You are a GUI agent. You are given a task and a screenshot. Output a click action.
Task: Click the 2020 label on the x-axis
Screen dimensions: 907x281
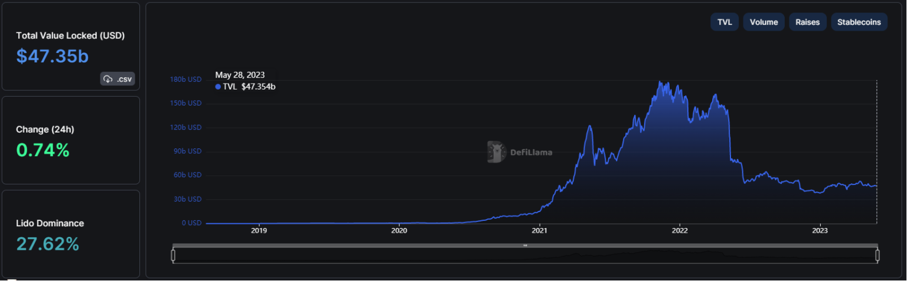pyautogui.click(x=399, y=231)
